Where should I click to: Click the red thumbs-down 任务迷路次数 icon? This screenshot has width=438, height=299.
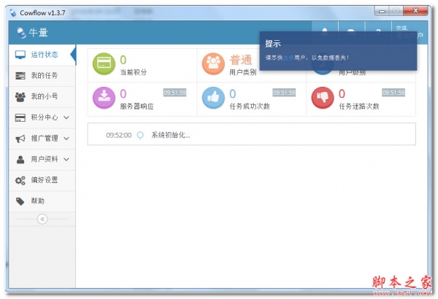[x=323, y=98]
